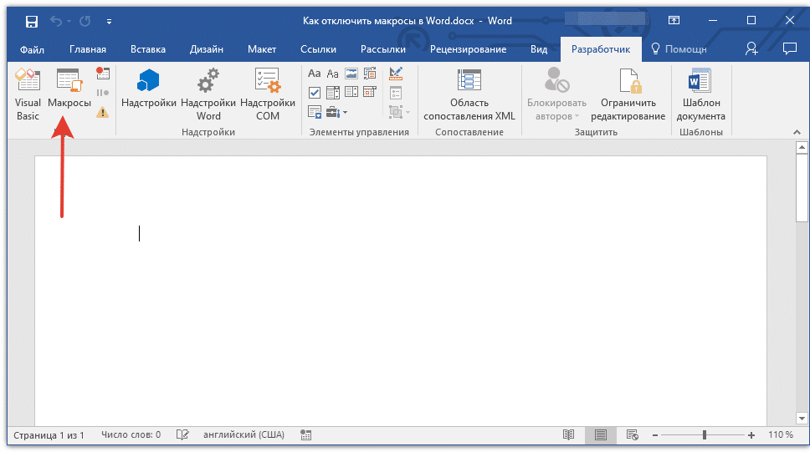Open the Quick Access Toolbar dropdown

pos(110,21)
